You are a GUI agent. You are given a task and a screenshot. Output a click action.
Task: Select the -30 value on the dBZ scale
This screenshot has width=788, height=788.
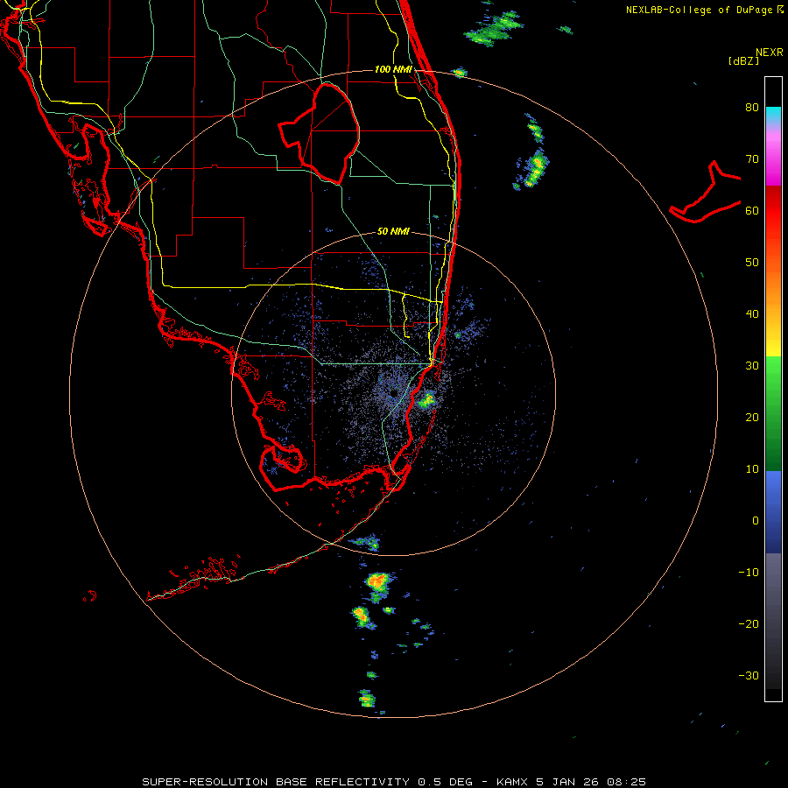(x=749, y=675)
